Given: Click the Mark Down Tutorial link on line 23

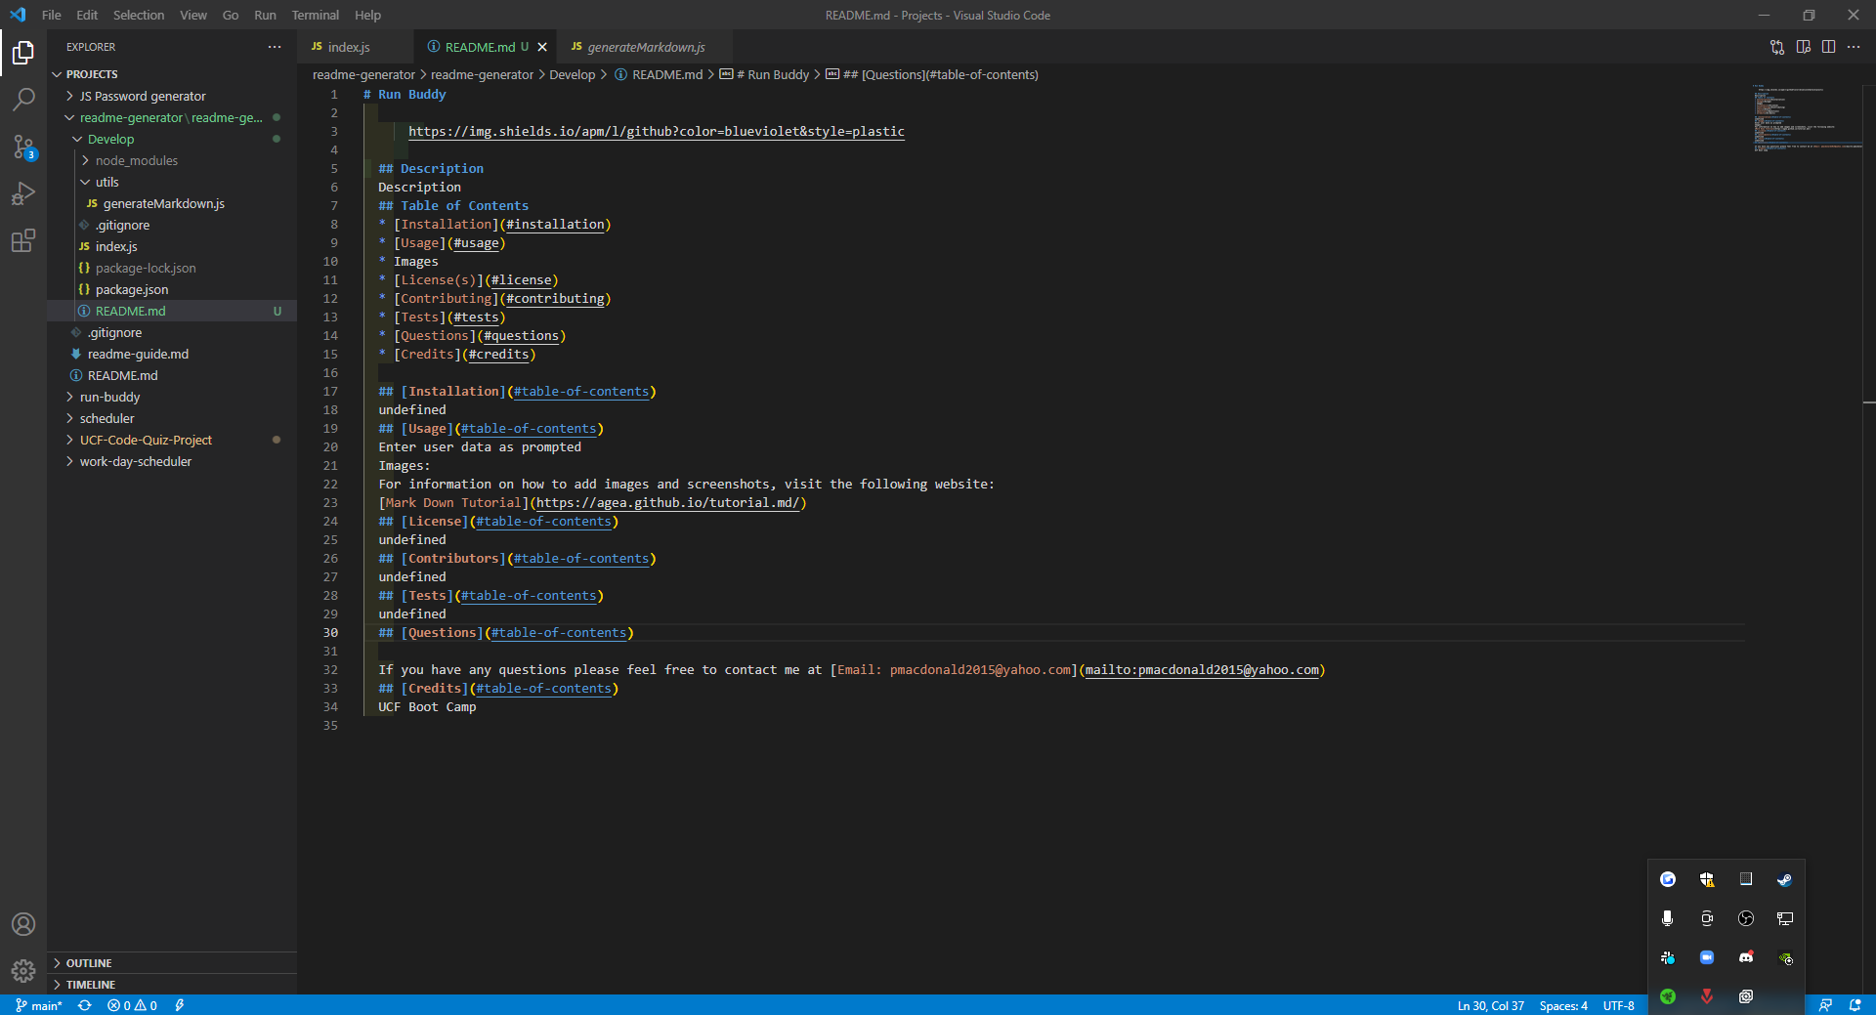Looking at the screenshot, I should (x=453, y=502).
